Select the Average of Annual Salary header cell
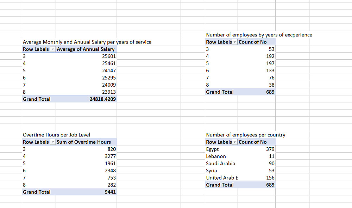This screenshot has height=208, width=352. (86, 49)
